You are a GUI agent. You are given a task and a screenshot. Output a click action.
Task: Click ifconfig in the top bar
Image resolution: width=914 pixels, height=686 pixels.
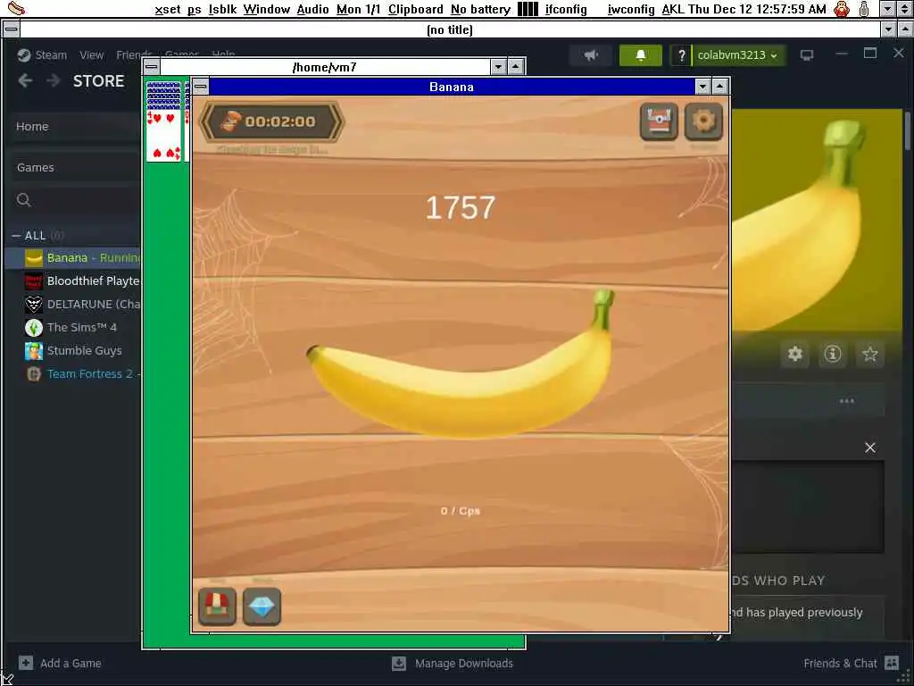coord(566,9)
